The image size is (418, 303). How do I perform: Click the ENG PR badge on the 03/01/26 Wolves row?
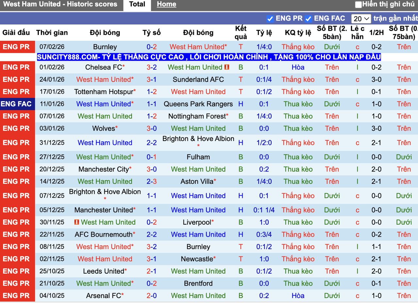[x=17, y=128]
